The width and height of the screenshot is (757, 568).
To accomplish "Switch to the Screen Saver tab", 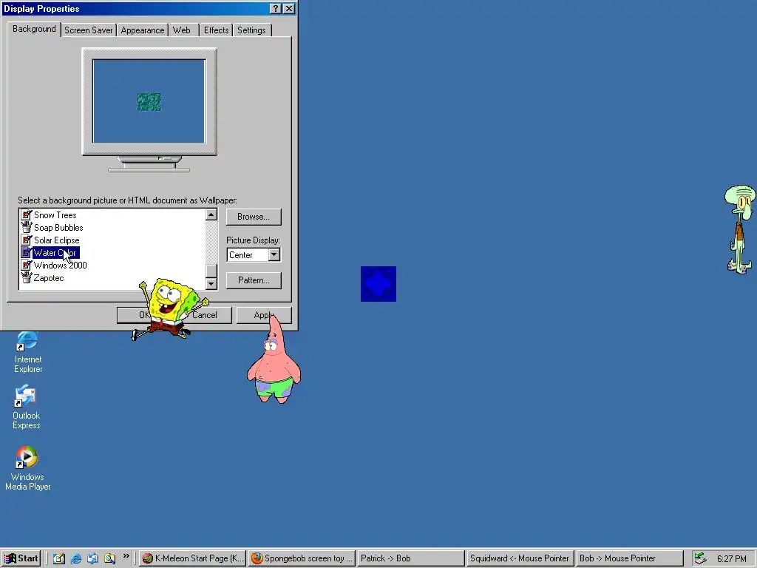I will pos(89,30).
